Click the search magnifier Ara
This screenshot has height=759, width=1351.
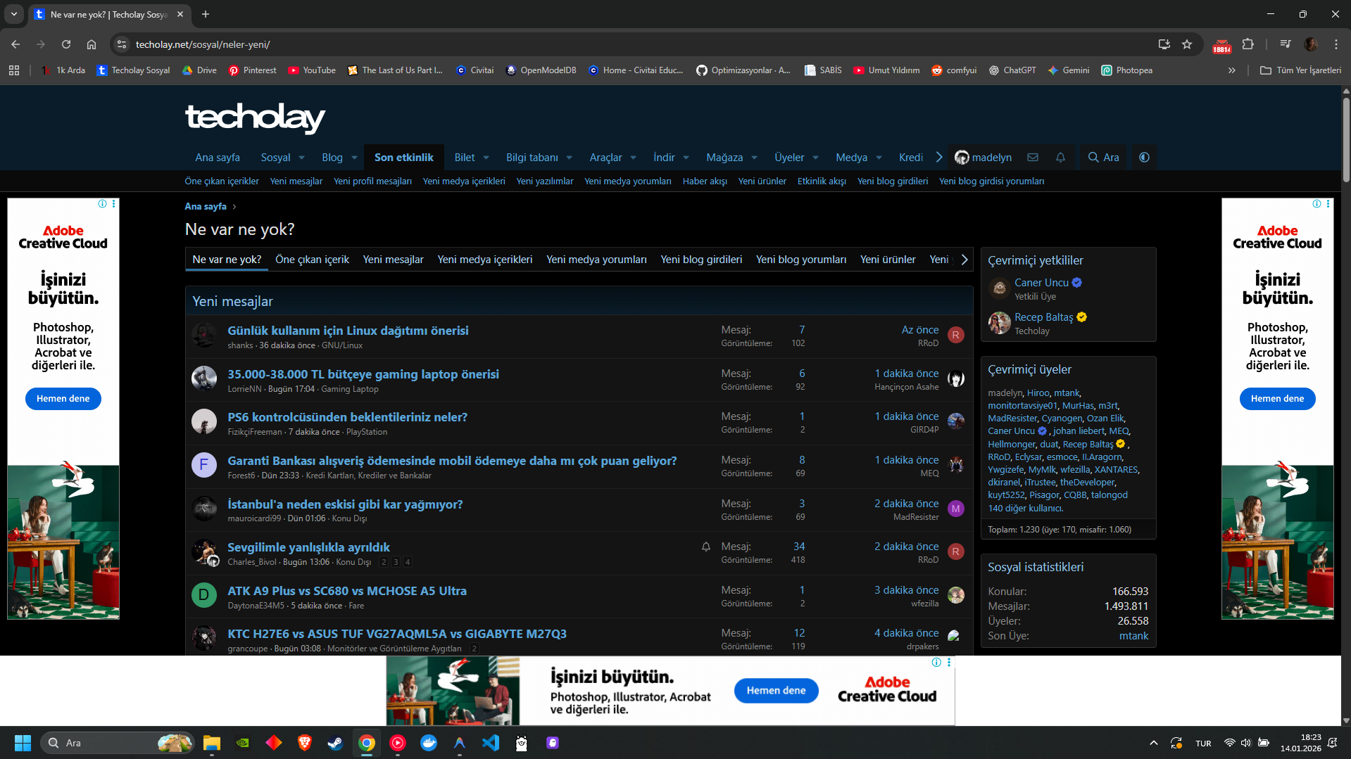pos(1103,158)
